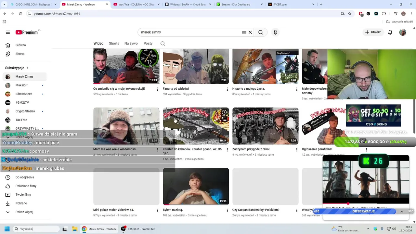Open video title Co zmieniło się w mojej rekonstrukcji?
The height and width of the screenshot is (234, 416).
pyautogui.click(x=119, y=89)
